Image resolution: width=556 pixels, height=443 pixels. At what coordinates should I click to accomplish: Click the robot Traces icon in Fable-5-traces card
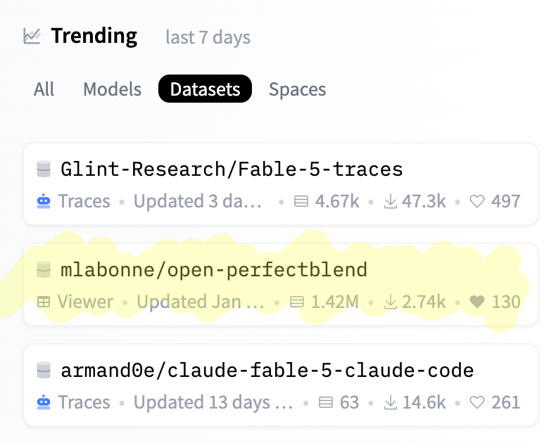click(44, 201)
